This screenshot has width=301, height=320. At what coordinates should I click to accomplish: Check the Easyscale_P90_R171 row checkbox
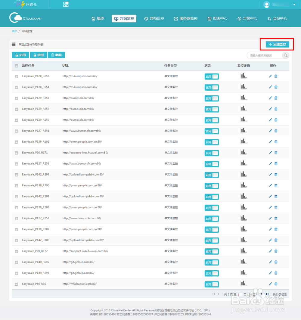click(x=16, y=153)
